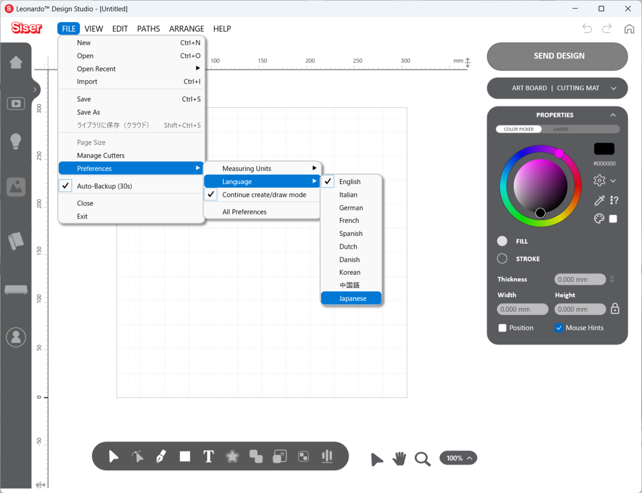Open the 100% zoom level dropdown

tap(458, 458)
